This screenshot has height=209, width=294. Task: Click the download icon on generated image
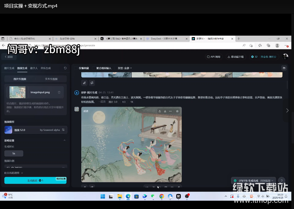tap(165, 111)
